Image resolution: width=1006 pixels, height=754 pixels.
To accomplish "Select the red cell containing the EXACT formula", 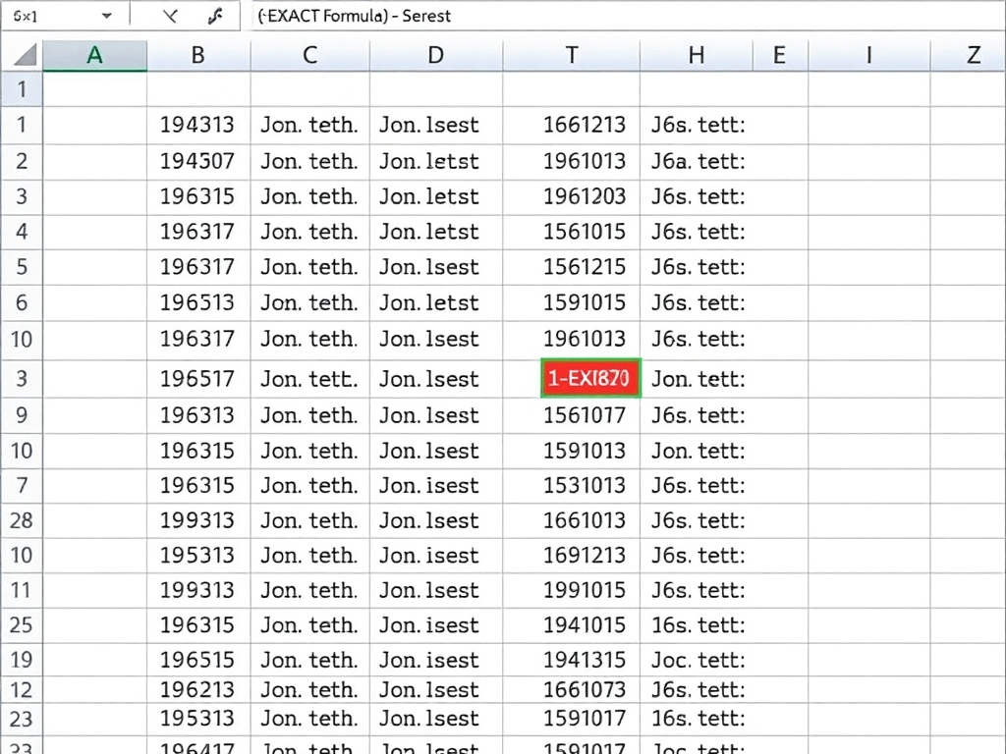I will click(x=589, y=379).
